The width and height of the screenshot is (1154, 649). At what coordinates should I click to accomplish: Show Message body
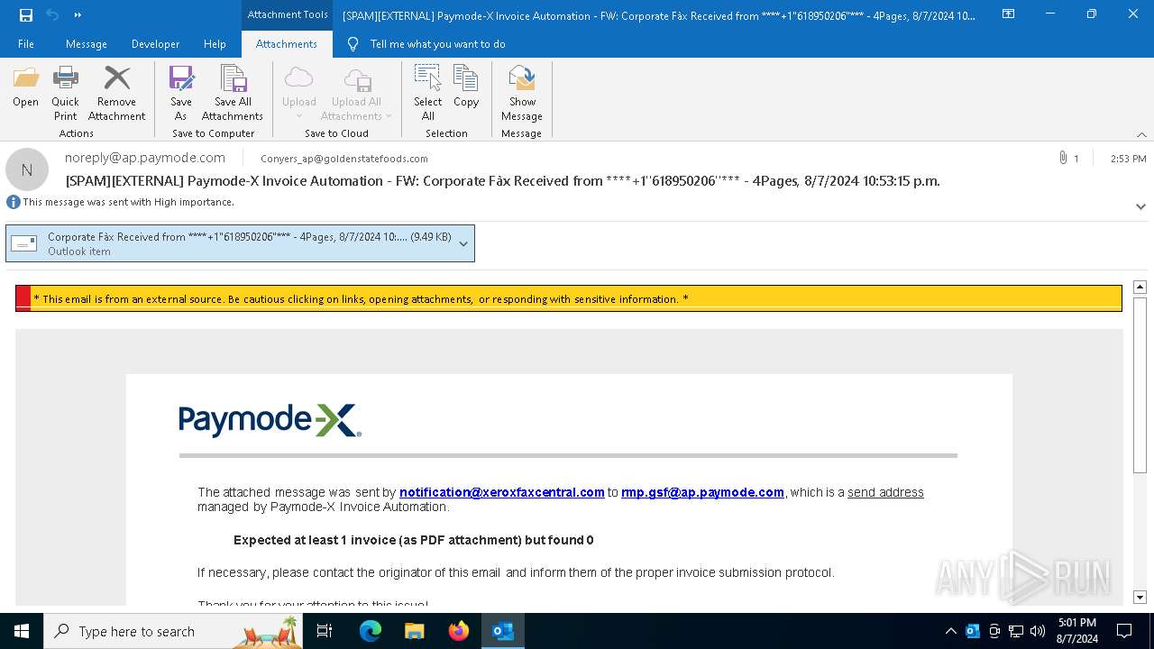522,94
